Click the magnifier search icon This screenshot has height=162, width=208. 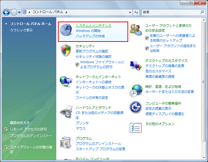tap(202, 12)
